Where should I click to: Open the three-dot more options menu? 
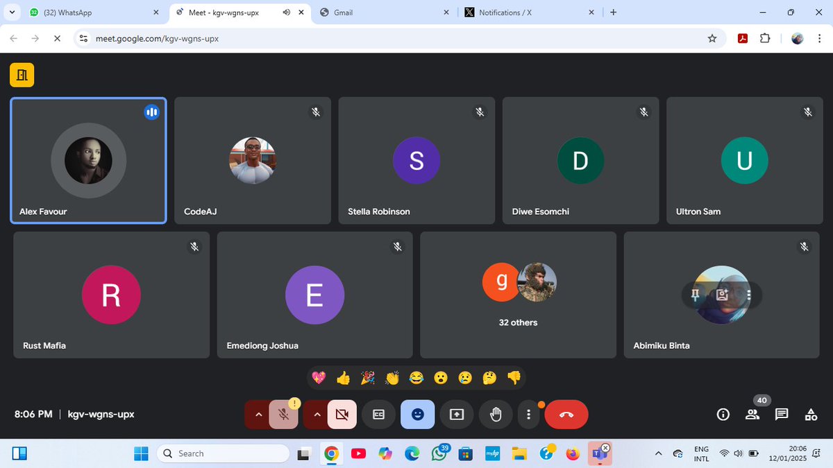click(529, 415)
